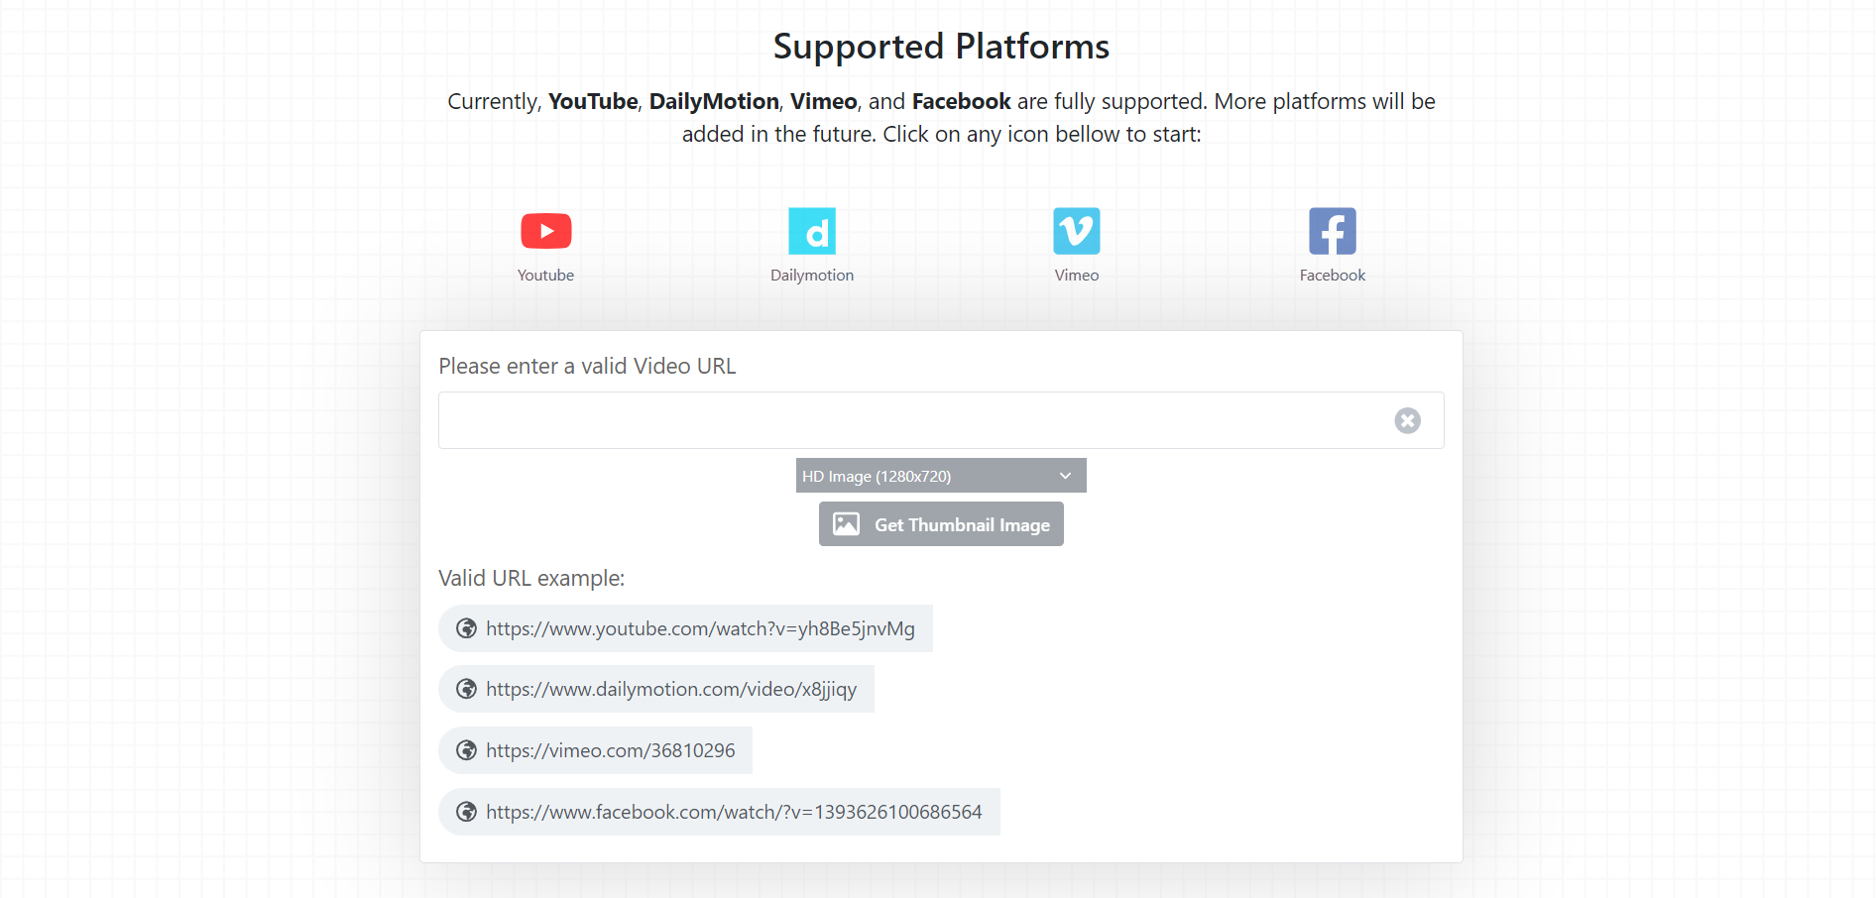
Task: Clear the video URL field with X icon
Action: coord(1407,420)
